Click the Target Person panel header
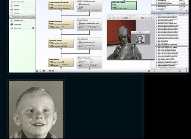Screen dimensions: 191x139 point(170,13)
